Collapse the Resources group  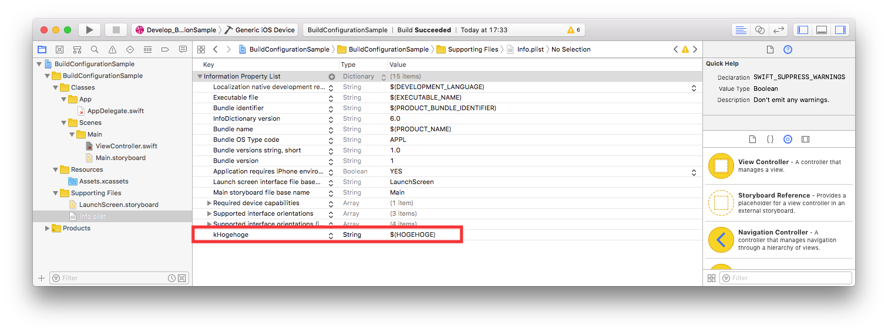(x=56, y=169)
